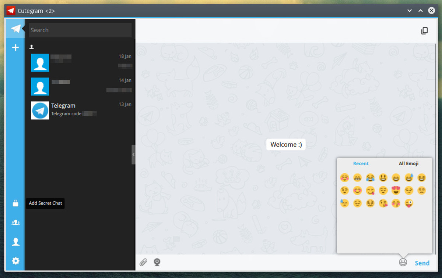The height and width of the screenshot is (278, 442).
Task: Click the 'Welcome :)' message bubble
Action: point(286,144)
